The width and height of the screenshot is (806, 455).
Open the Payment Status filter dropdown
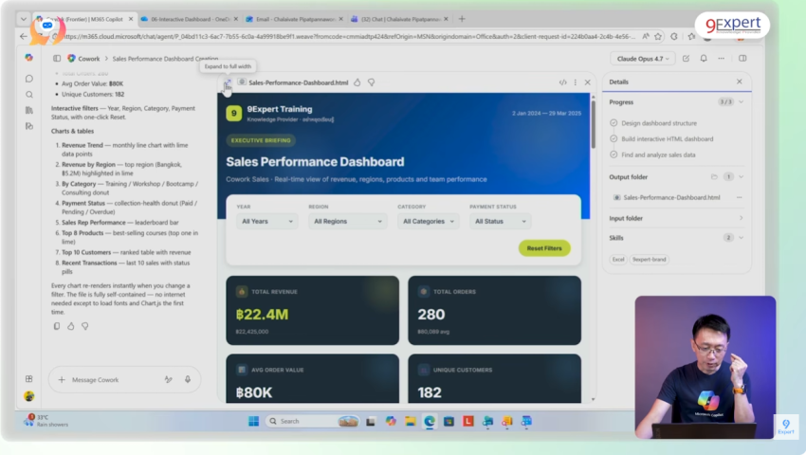coord(500,221)
